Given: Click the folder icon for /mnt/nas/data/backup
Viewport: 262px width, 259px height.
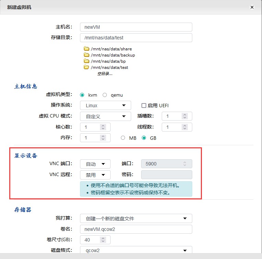Looking at the screenshot, I should click(x=87, y=55).
